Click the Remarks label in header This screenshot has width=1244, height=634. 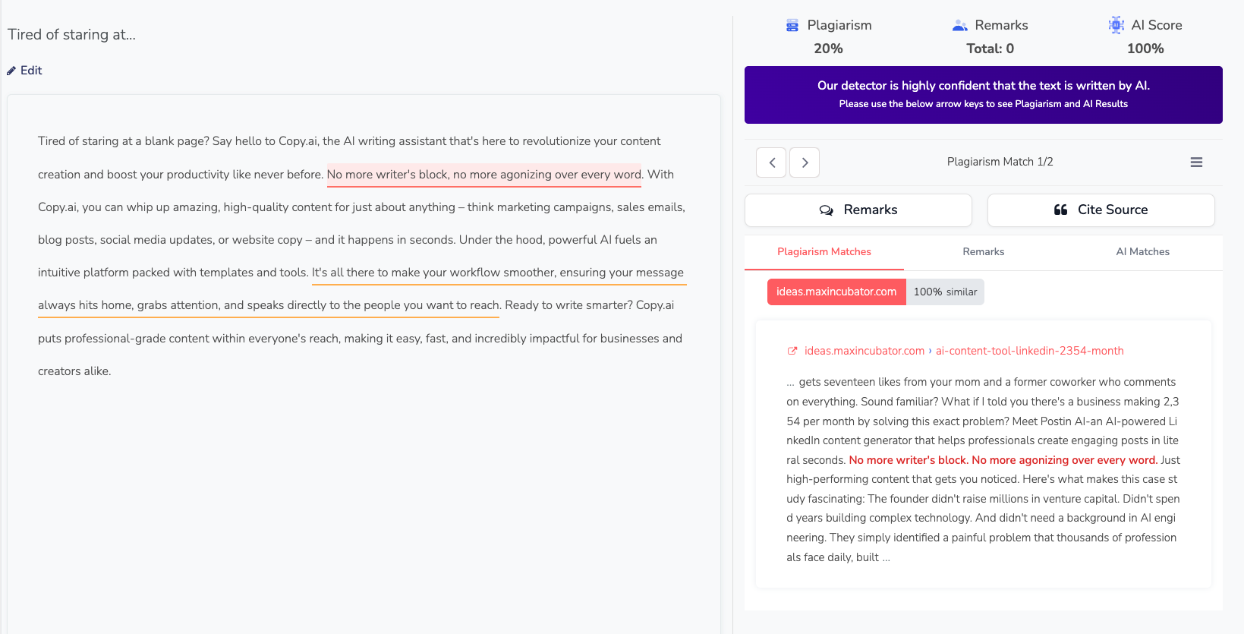tap(1001, 25)
